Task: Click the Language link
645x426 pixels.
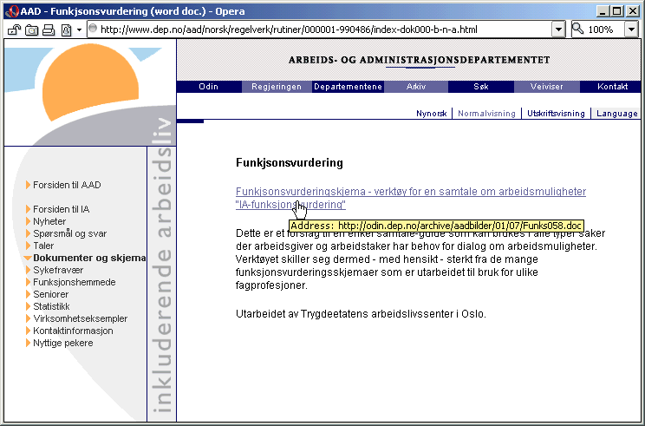Action: click(617, 113)
